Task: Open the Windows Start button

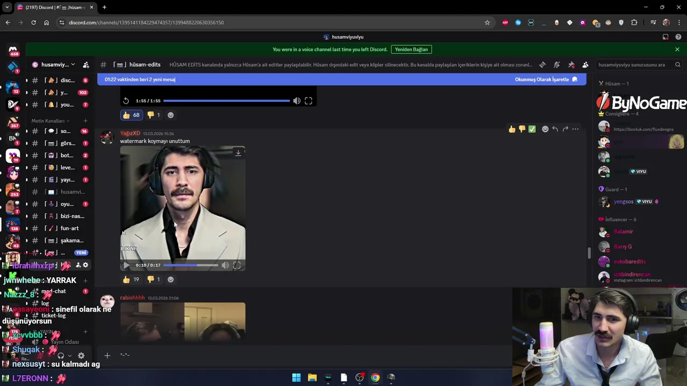Action: 296,377
